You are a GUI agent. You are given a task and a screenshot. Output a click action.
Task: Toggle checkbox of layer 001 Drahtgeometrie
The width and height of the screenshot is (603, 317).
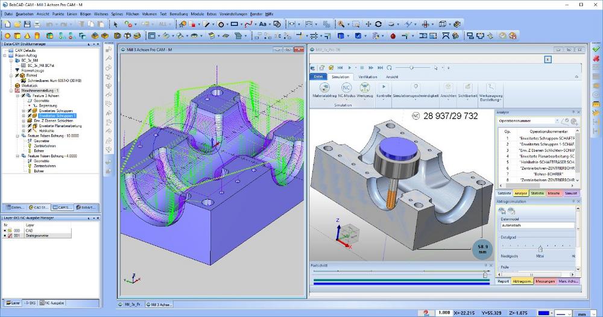[10, 236]
